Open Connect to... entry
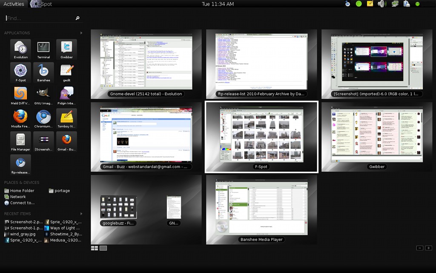Image resolution: width=436 pixels, height=273 pixels. pos(20,203)
